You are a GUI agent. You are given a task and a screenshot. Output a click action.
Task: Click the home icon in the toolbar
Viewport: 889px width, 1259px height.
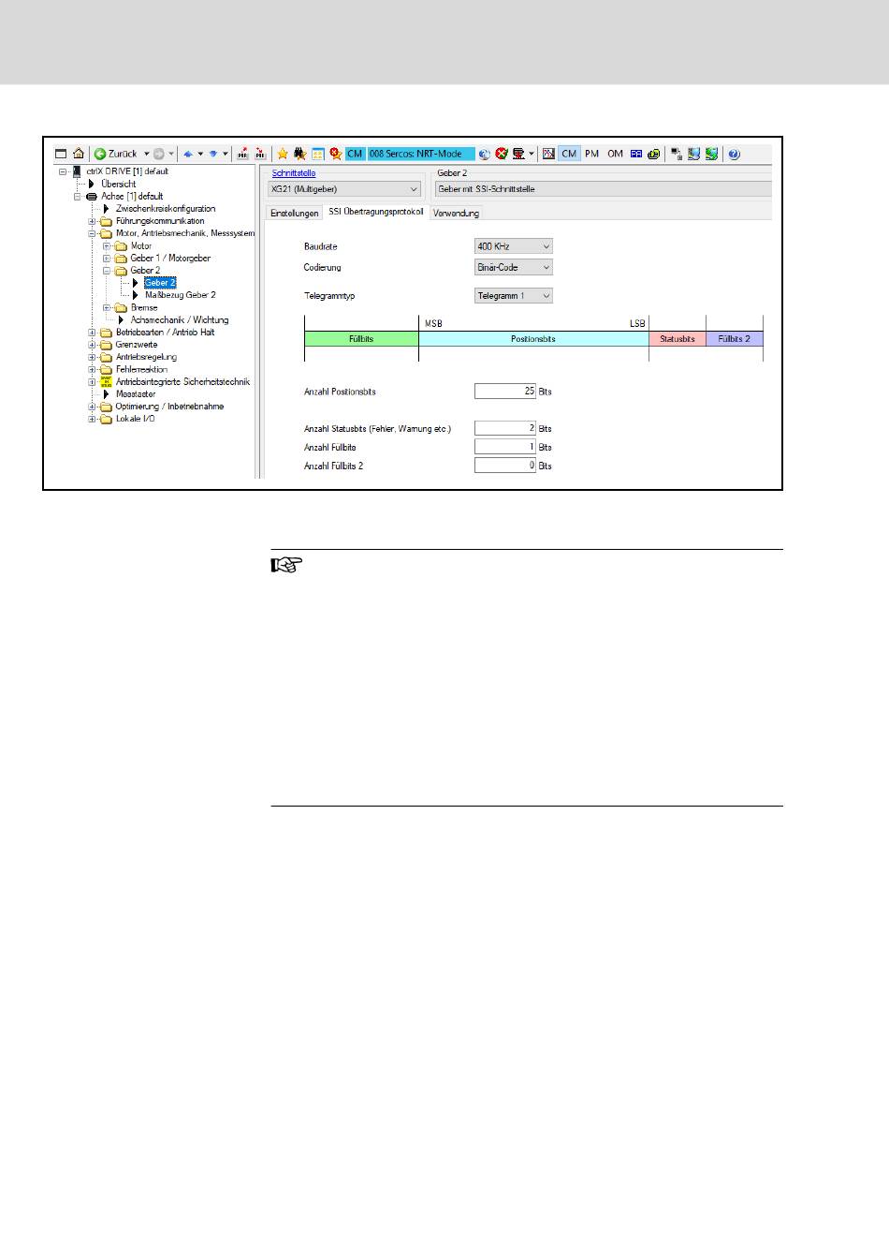(79, 154)
